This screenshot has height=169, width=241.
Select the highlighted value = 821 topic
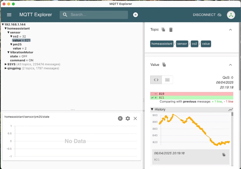pos(21,40)
